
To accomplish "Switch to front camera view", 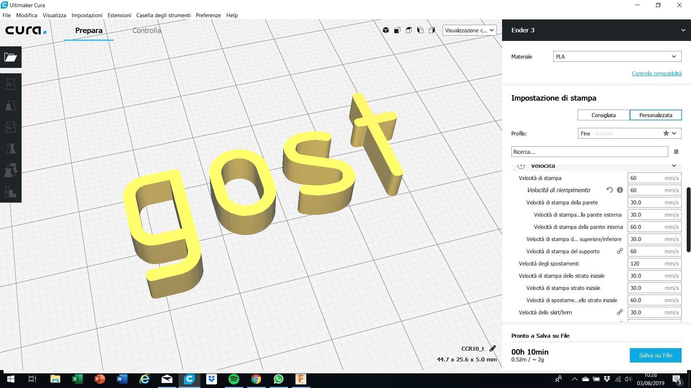I will coord(397,30).
